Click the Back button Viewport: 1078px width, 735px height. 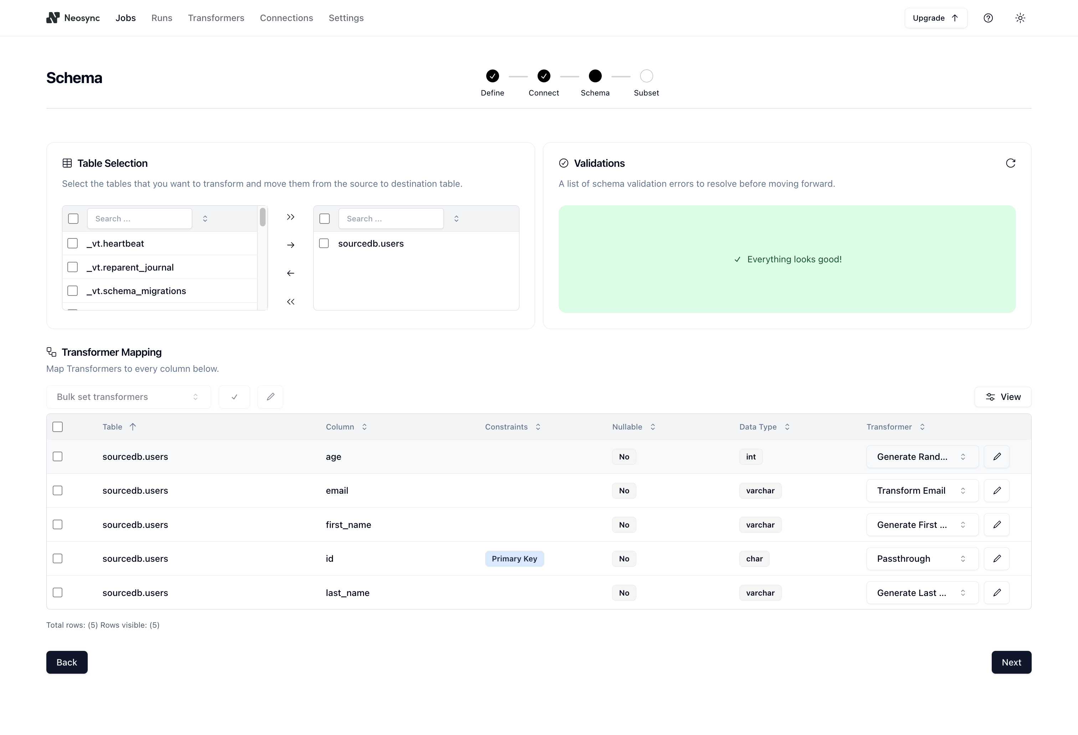(x=66, y=662)
